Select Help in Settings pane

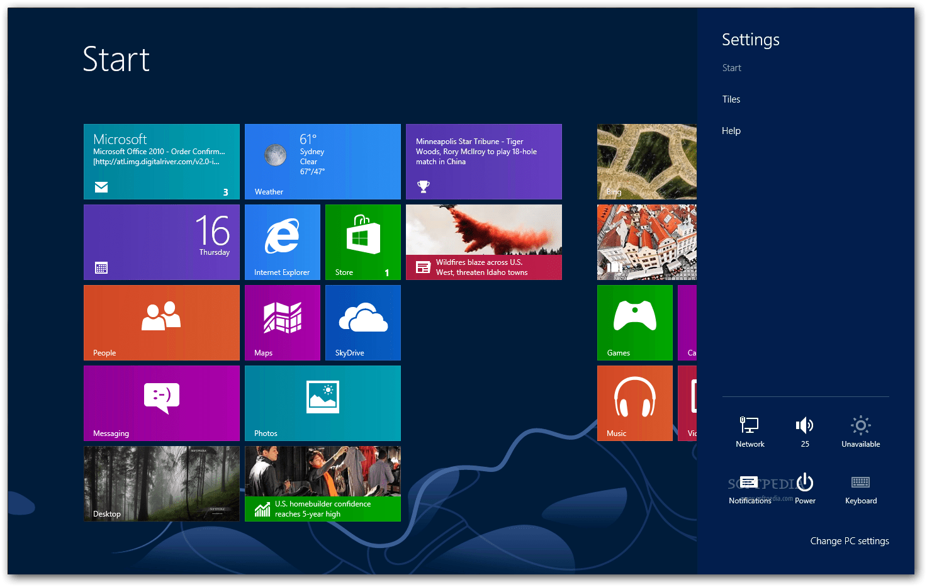(x=731, y=131)
